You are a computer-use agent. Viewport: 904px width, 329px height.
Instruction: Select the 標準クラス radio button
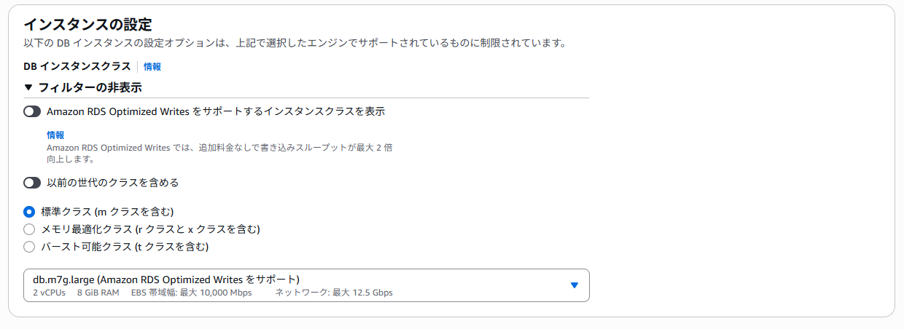[29, 212]
